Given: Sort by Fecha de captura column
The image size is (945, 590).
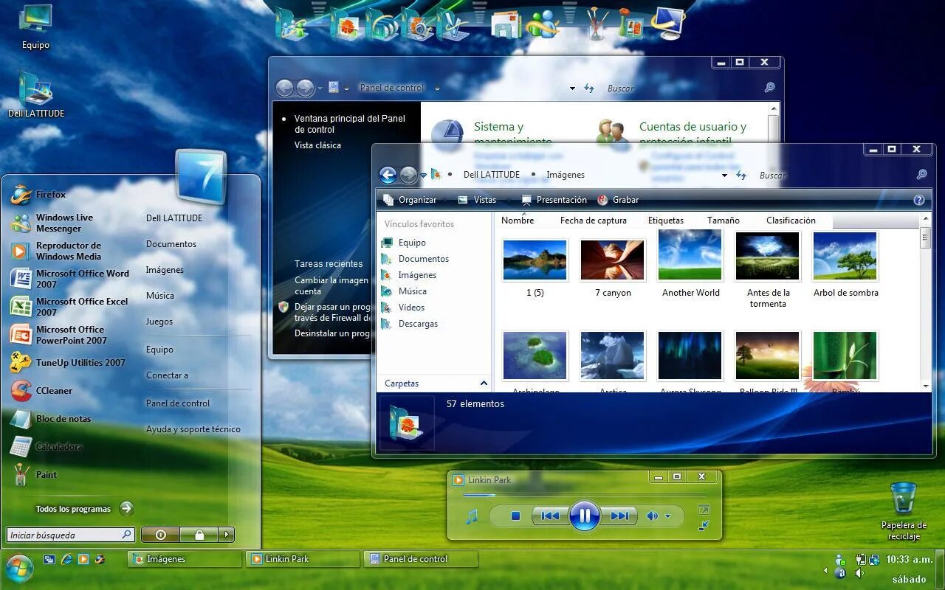Looking at the screenshot, I should click(x=593, y=221).
